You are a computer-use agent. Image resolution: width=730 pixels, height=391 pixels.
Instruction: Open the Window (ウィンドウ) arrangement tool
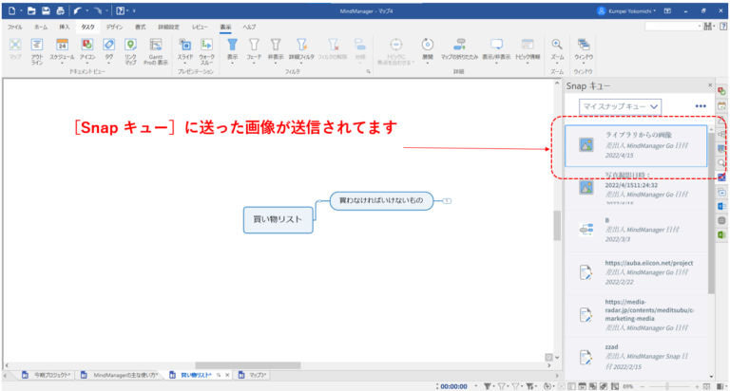point(584,48)
